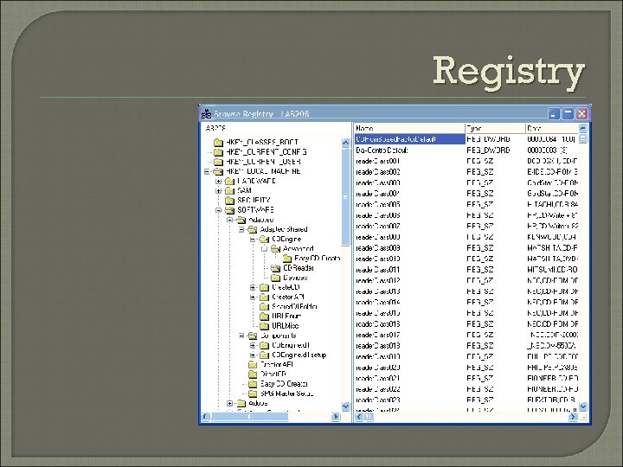Screen dimensions: 623x467
Task: Expand the Creator API key node
Action: pos(253,297)
